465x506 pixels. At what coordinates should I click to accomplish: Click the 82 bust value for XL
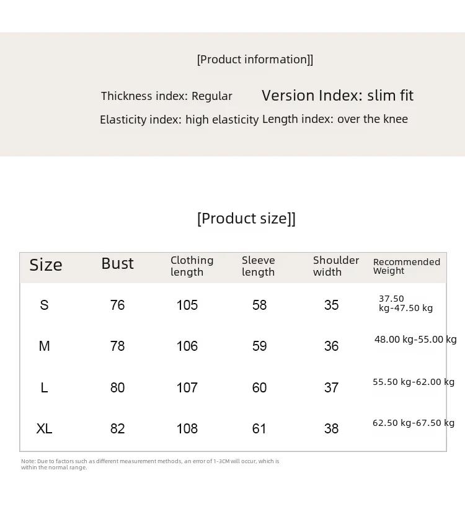pyautogui.click(x=117, y=428)
